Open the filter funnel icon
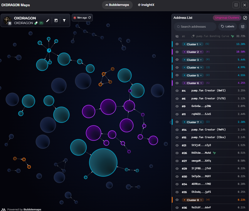The height and width of the screenshot is (211, 249). click(64, 21)
